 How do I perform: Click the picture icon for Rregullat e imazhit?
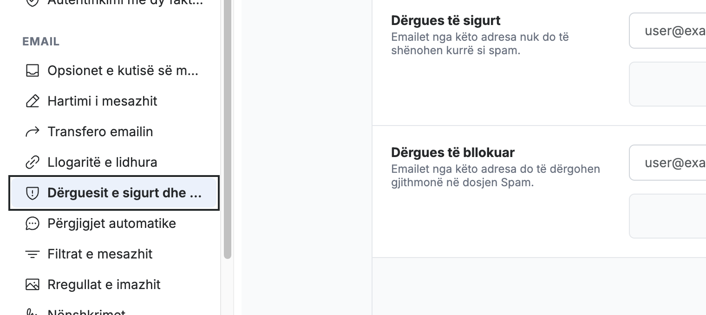point(32,285)
